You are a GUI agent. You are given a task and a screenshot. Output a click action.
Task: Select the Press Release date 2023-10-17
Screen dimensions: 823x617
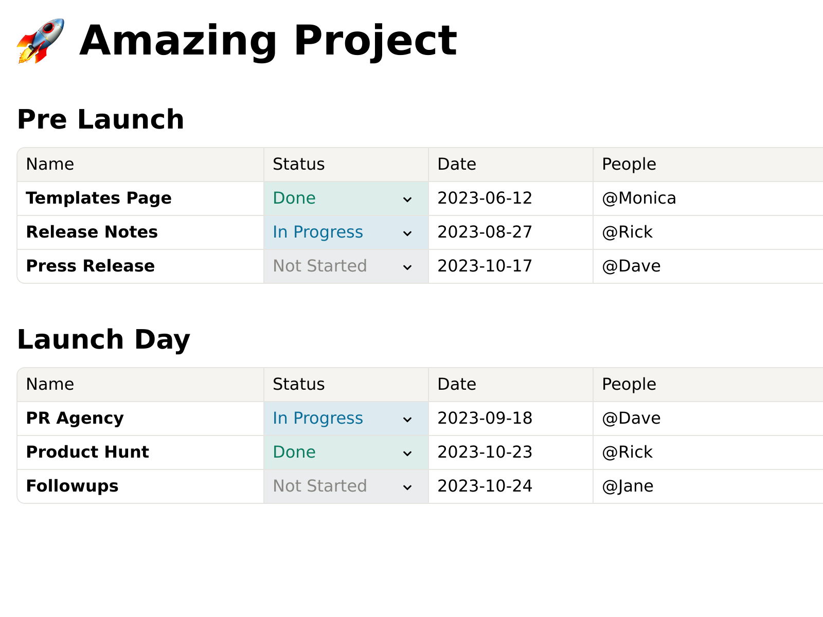click(x=485, y=266)
